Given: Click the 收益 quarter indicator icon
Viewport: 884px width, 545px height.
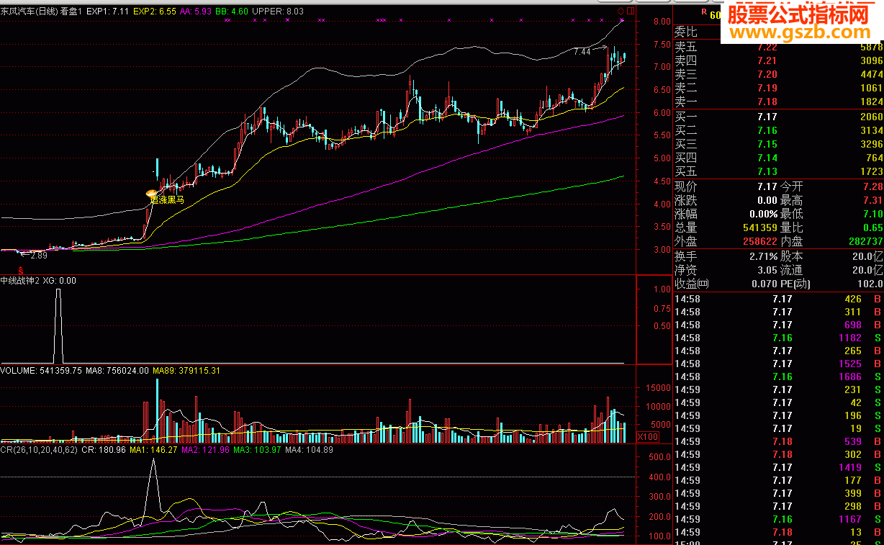Looking at the screenshot, I should [x=703, y=284].
